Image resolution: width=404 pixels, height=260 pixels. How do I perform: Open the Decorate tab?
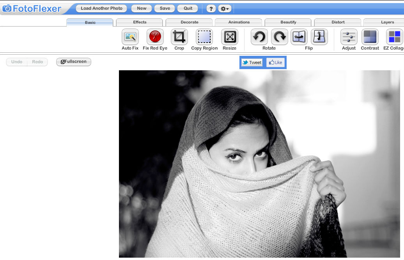tap(189, 22)
